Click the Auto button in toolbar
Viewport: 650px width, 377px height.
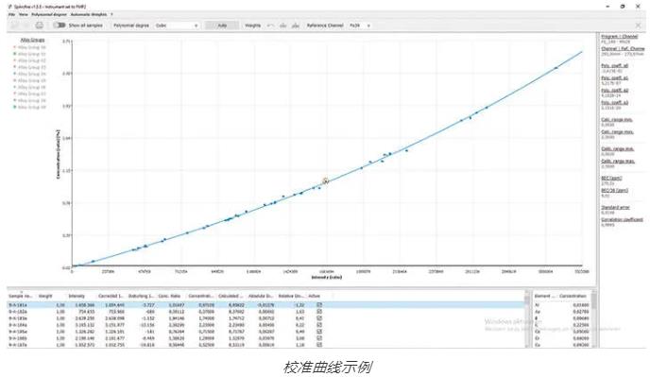222,26
